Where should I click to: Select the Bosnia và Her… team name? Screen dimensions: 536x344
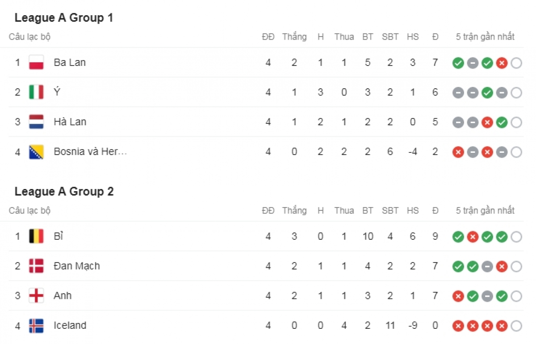[x=90, y=152]
